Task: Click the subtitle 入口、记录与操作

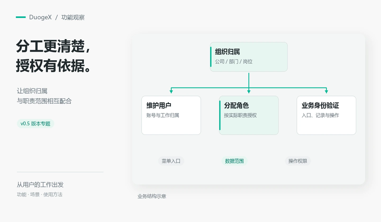Action: click(x=320, y=115)
